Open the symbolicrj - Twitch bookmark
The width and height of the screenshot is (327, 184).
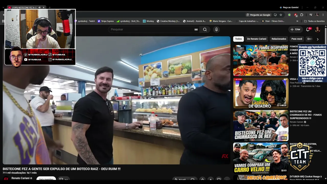tap(85, 21)
